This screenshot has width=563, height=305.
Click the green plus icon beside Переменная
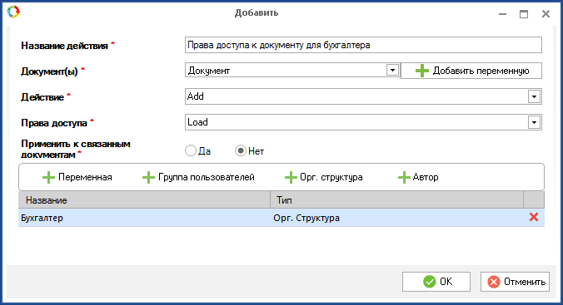(48, 177)
